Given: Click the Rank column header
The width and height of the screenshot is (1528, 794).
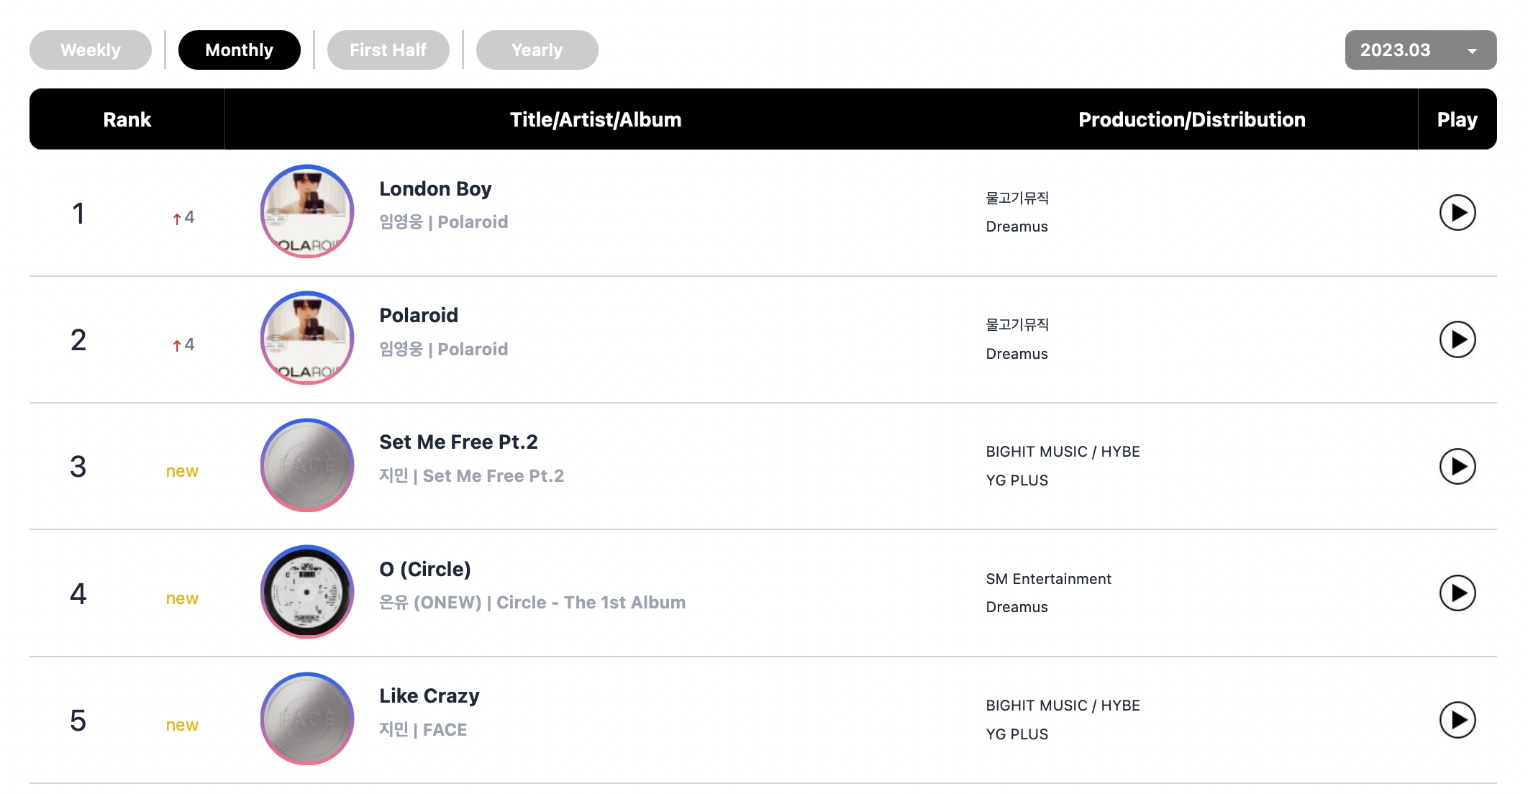Looking at the screenshot, I should tap(127, 119).
